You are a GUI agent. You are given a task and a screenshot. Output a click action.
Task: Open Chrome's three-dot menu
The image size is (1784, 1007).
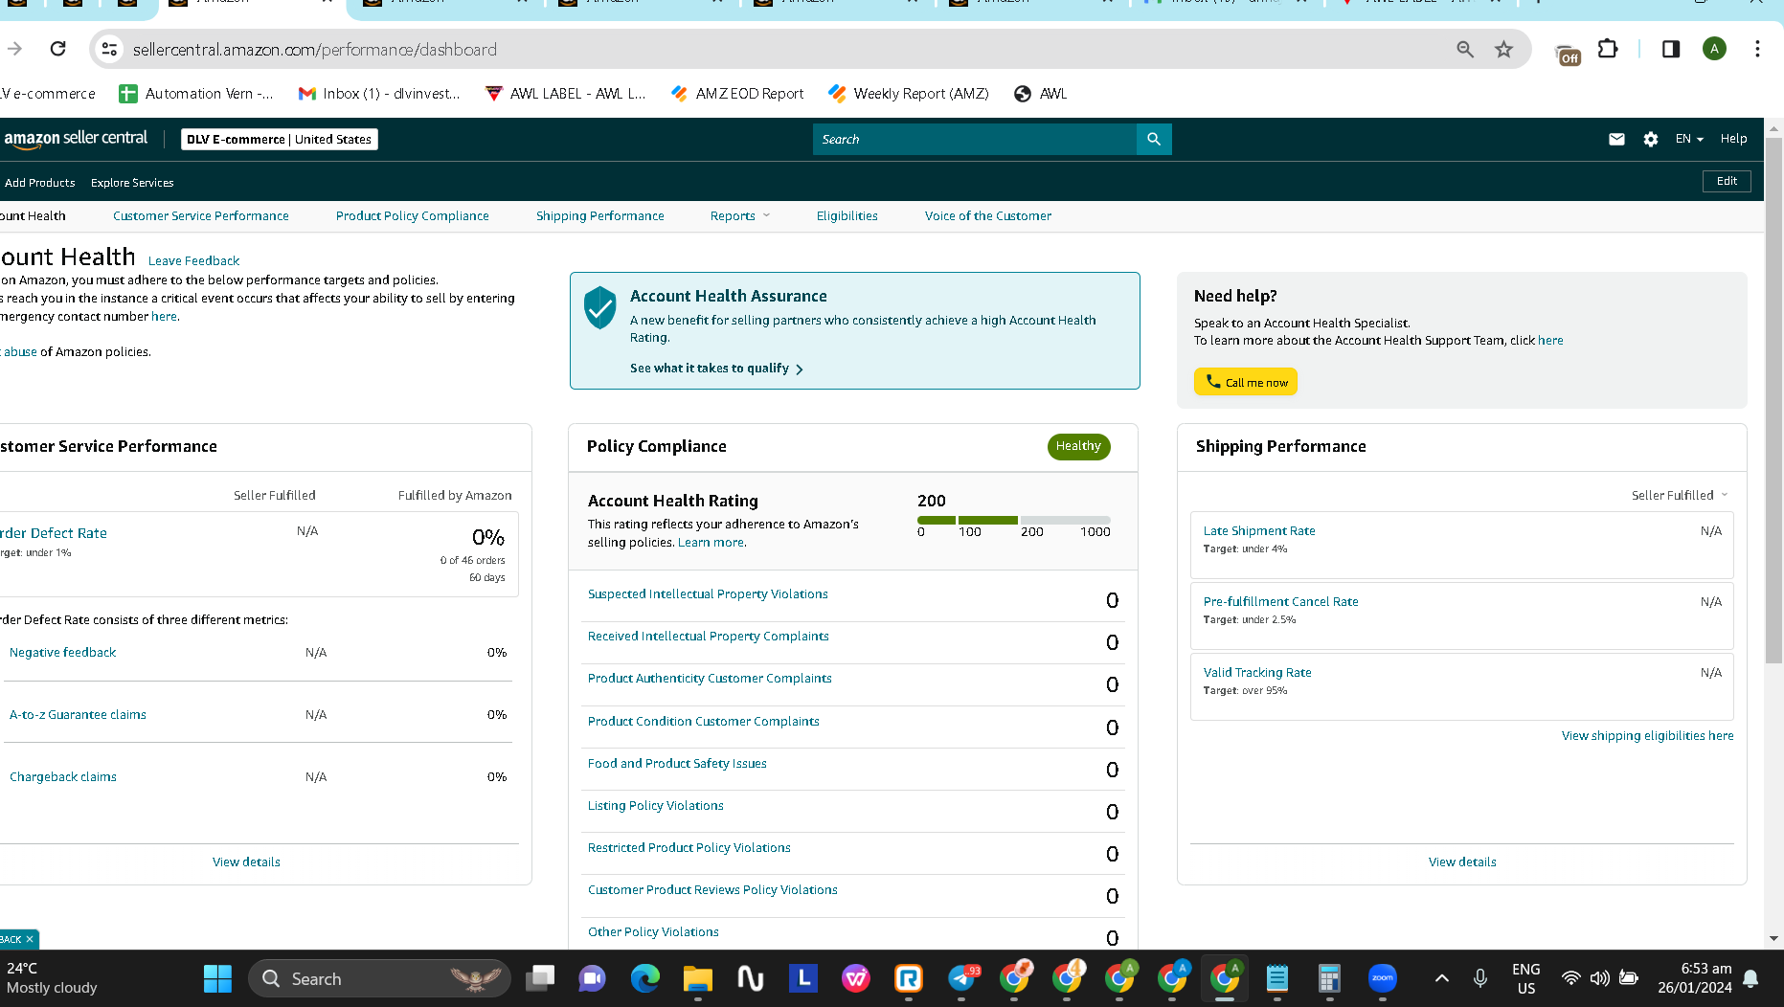tap(1757, 49)
